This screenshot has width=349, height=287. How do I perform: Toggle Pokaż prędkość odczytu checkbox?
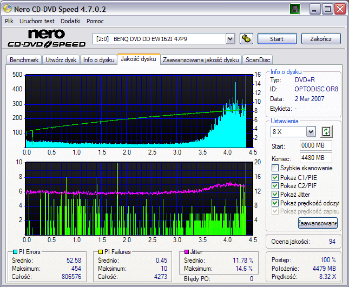275,203
